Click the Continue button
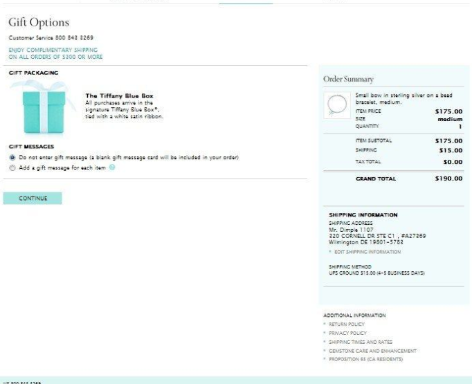 point(33,199)
